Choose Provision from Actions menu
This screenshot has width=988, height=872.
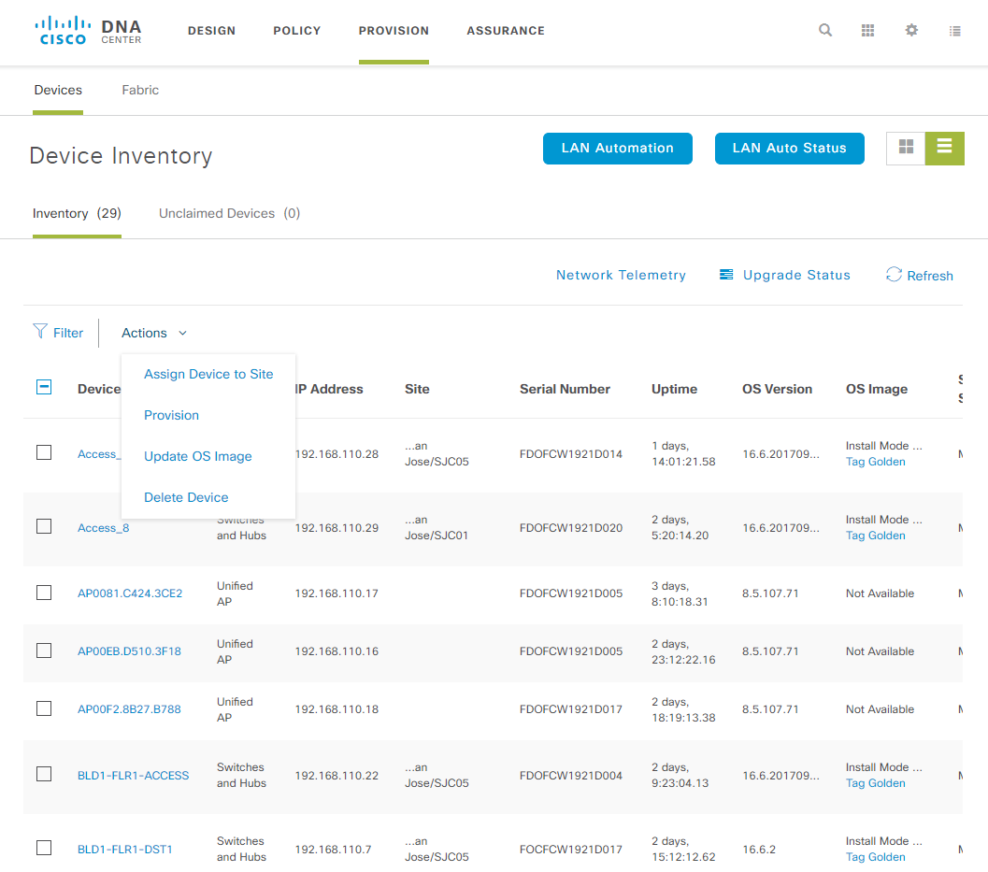click(171, 415)
